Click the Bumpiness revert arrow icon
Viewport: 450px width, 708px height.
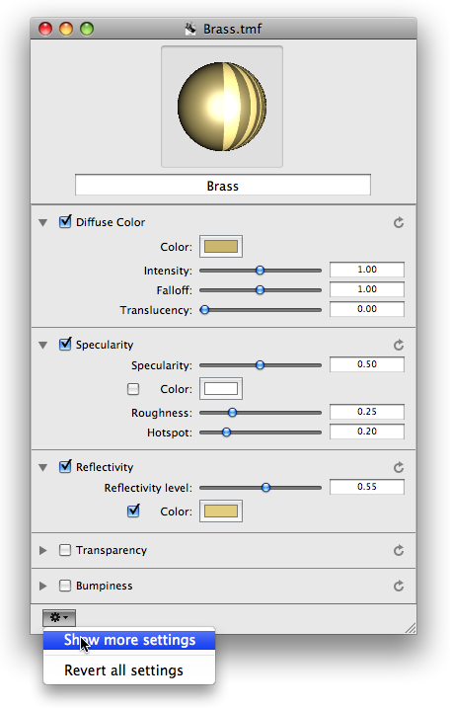coord(398,587)
